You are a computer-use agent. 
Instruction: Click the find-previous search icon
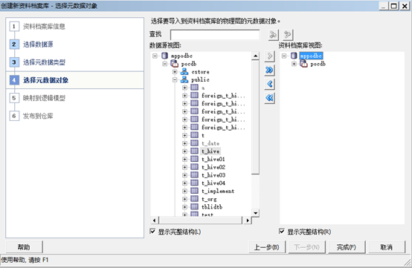tap(288, 35)
